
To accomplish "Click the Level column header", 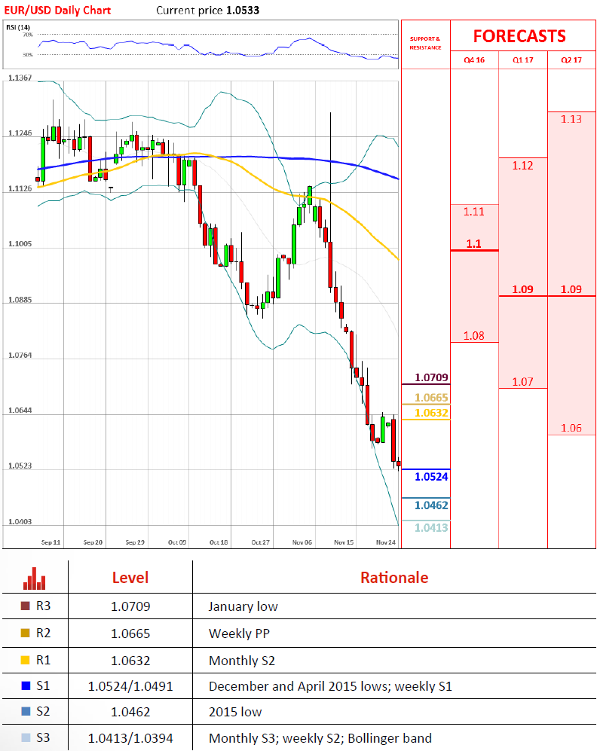I will point(130,578).
